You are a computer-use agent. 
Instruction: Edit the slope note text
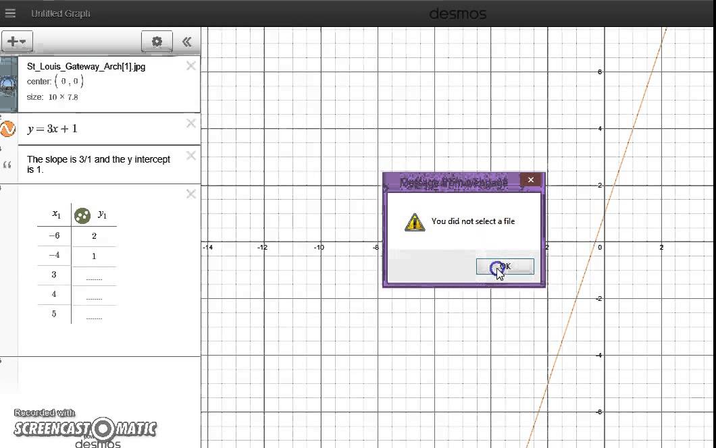(98, 164)
